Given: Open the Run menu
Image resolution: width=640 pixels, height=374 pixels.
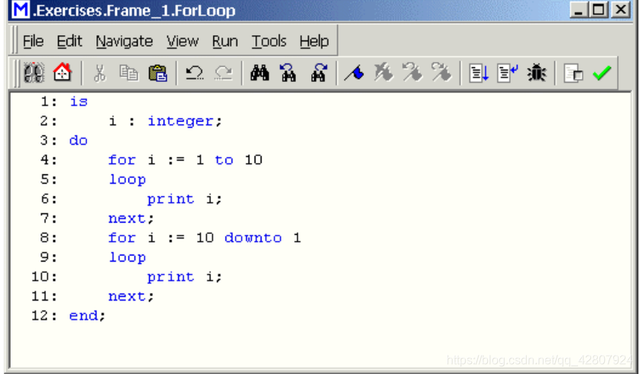Looking at the screenshot, I should (x=225, y=41).
